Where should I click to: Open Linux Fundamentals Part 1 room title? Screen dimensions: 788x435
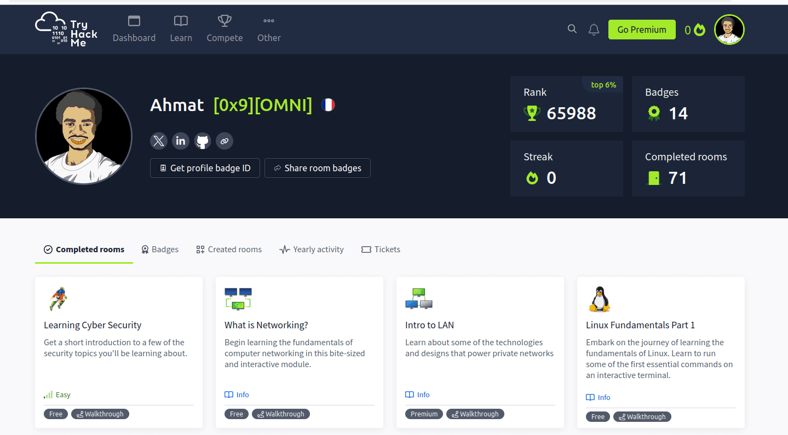click(x=640, y=325)
